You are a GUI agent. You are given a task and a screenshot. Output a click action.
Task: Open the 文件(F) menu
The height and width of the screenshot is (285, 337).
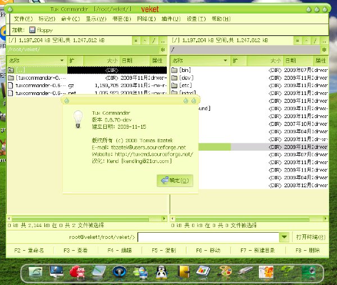tap(23, 19)
